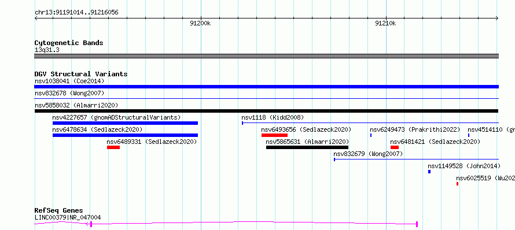This screenshot has width=515, height=230.
Task: Select the red nsv6489331 (Sedlazeck2020) bar
Action: [x=113, y=147]
